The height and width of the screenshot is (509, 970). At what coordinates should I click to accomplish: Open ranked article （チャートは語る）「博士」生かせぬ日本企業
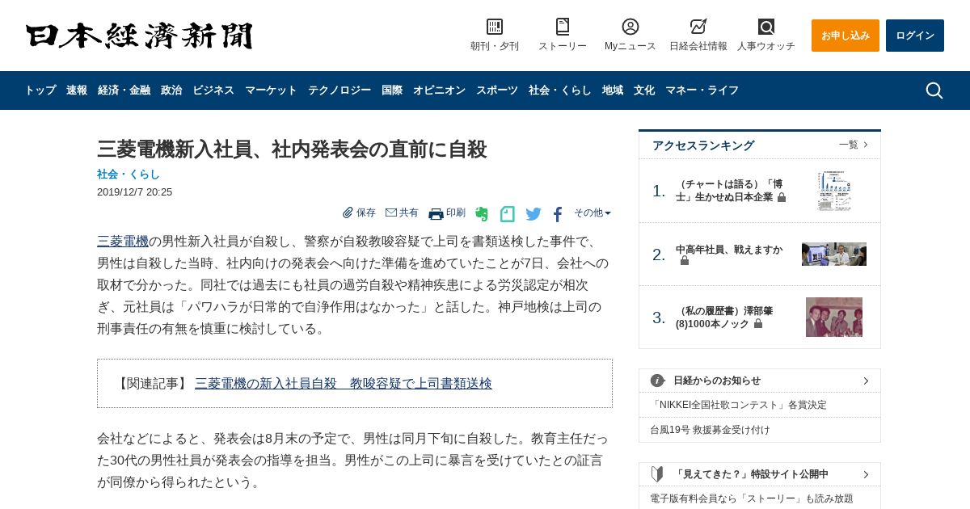(x=729, y=191)
